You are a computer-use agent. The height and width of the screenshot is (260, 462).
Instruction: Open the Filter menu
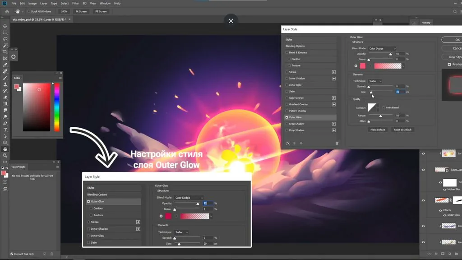pyautogui.click(x=75, y=3)
